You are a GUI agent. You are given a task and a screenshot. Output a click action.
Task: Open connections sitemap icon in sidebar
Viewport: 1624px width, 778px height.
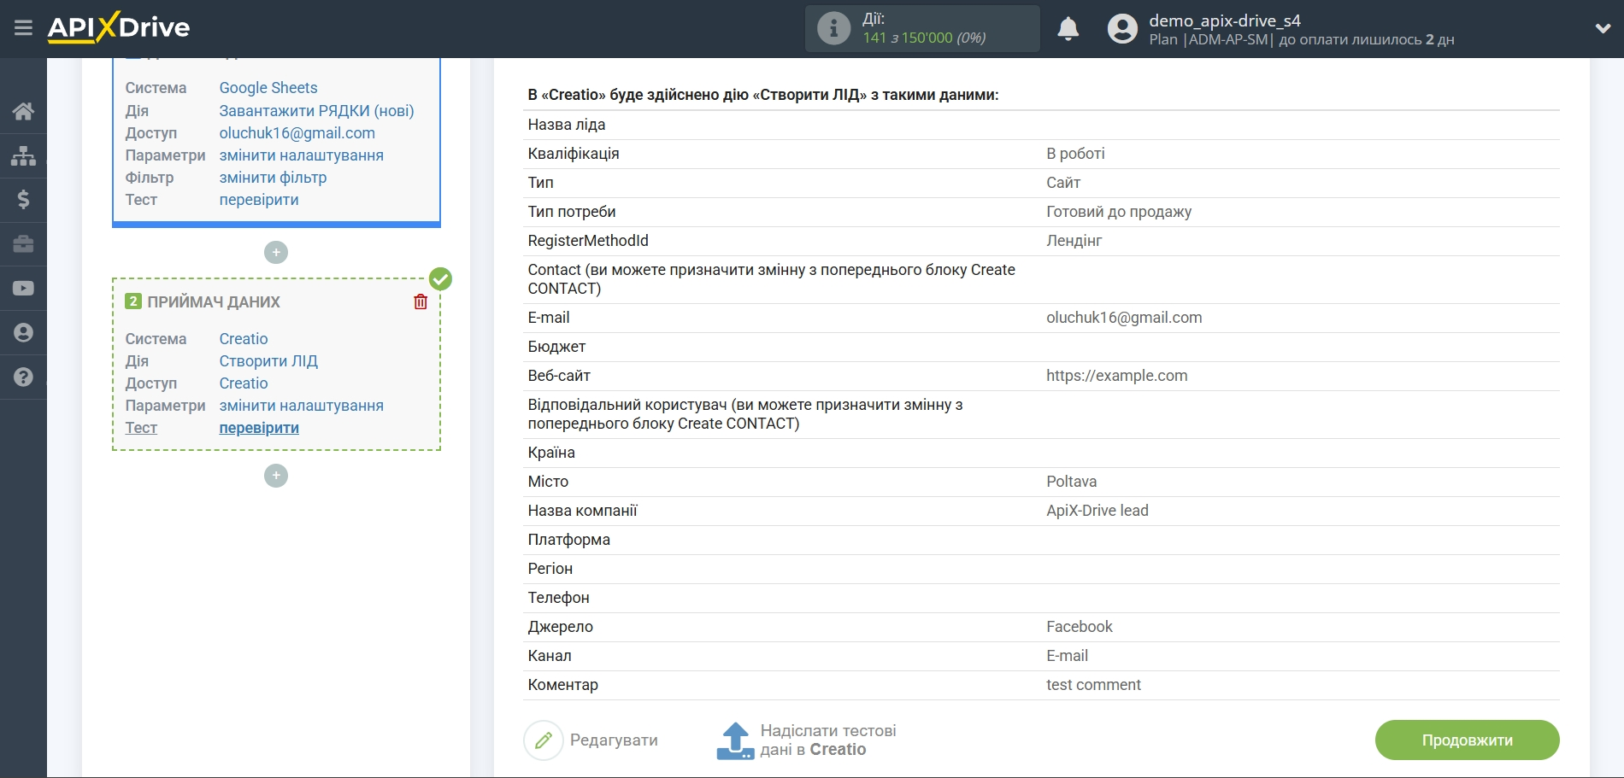(x=23, y=155)
